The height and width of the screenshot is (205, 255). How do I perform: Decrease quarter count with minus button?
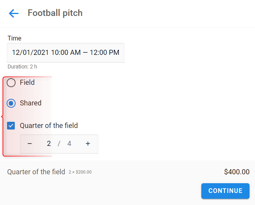tap(30, 144)
